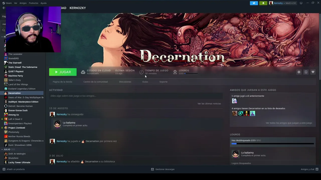Image resolution: width=321 pixels, height=180 pixels.
Task: Open Centro de la comunidad tab
Action: (x=96, y=82)
